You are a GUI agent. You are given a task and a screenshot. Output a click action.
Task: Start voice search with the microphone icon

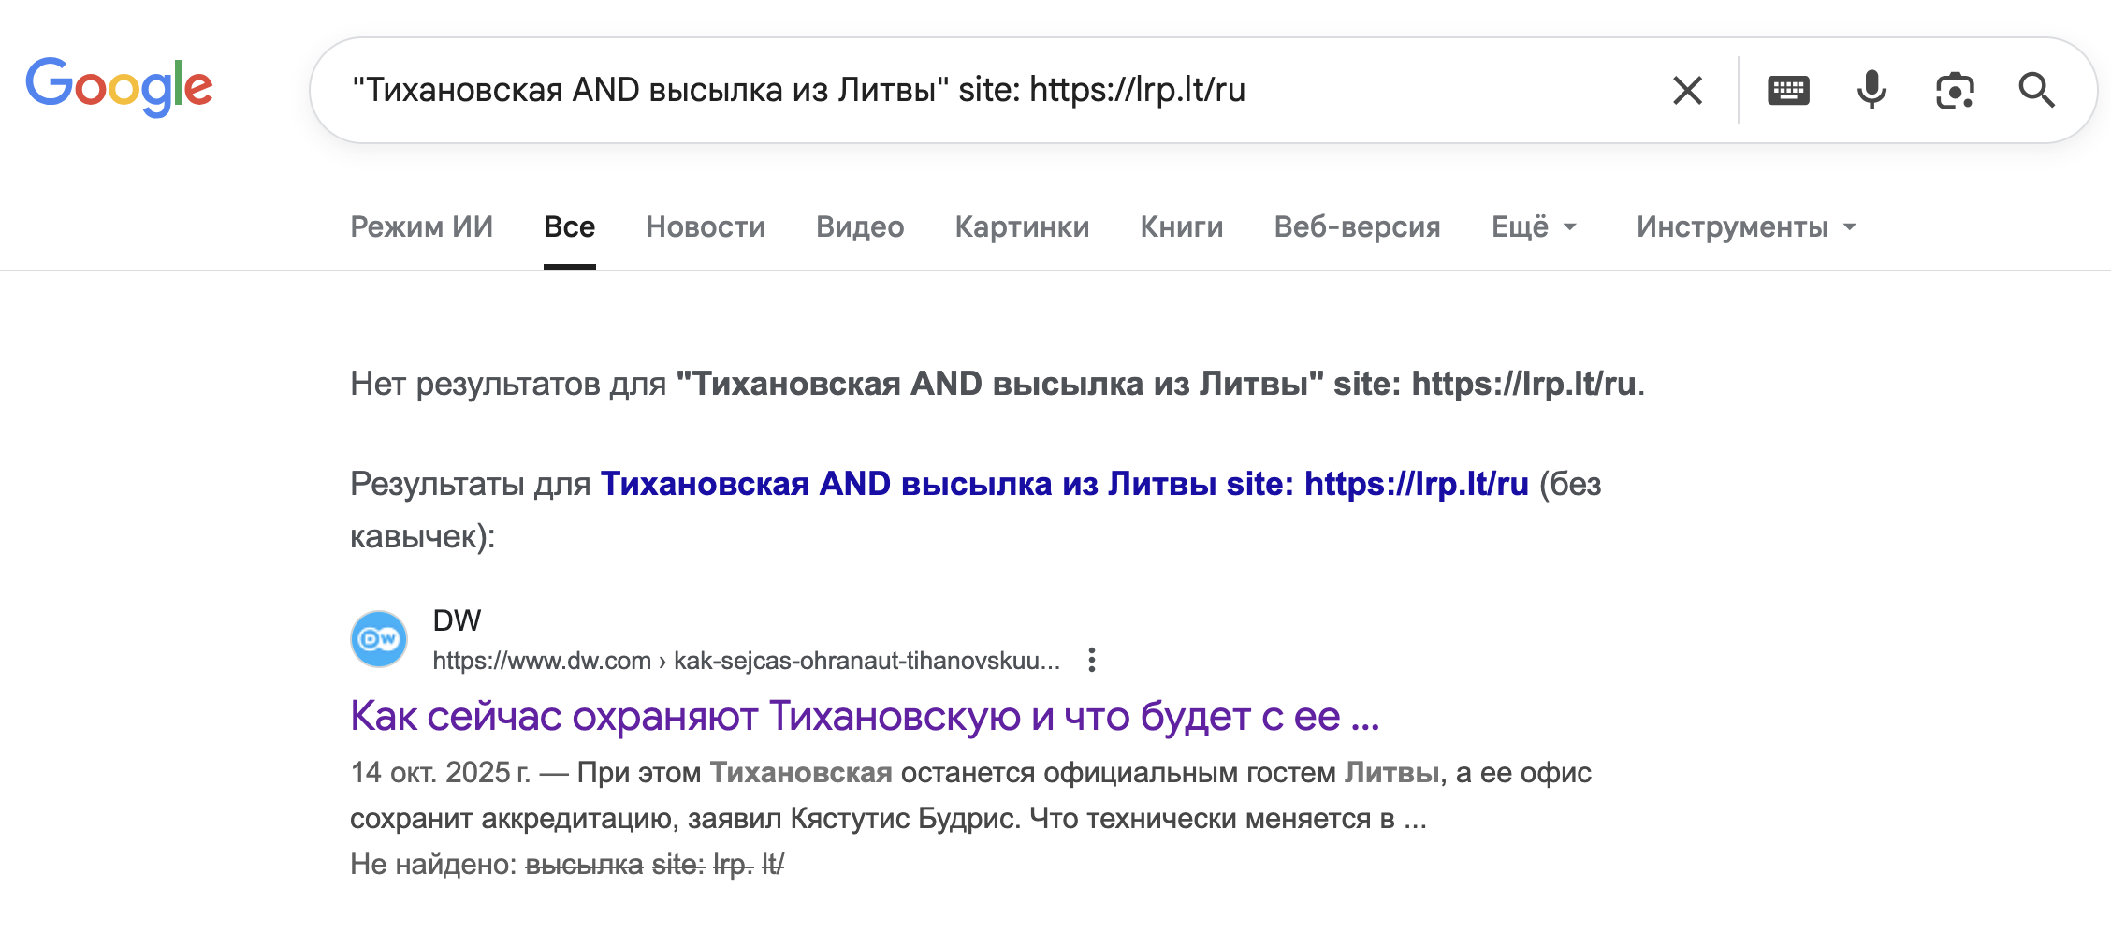tap(1871, 90)
